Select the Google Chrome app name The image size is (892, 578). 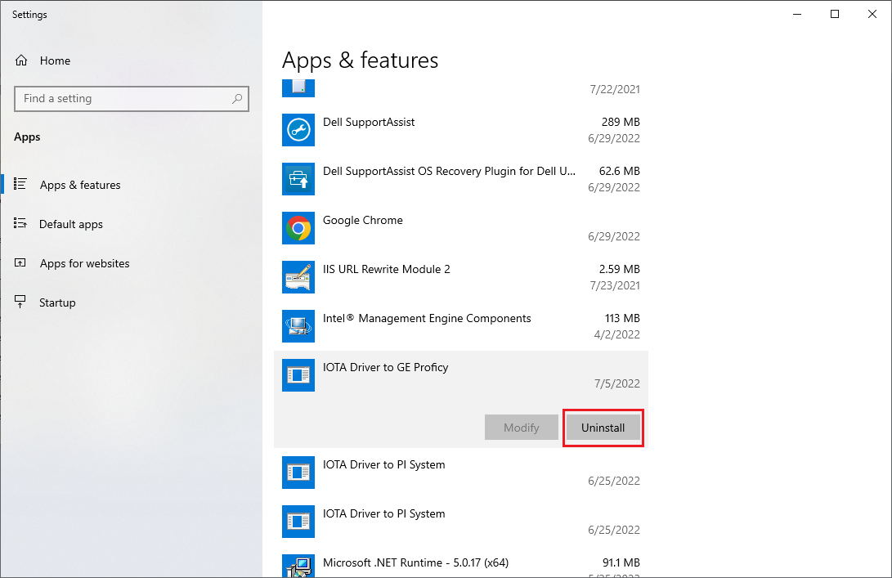(363, 220)
